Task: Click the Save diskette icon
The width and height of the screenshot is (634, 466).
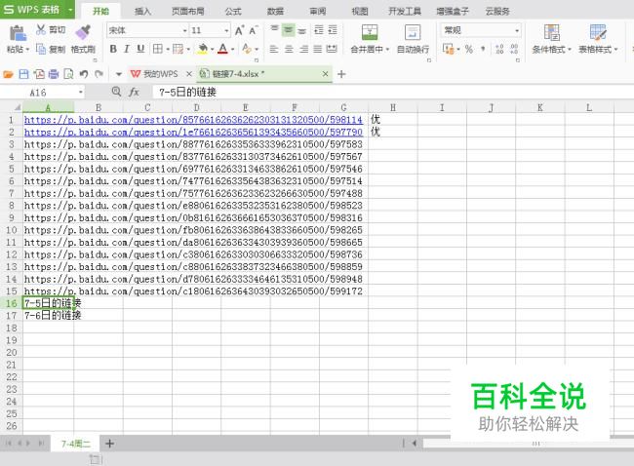Action: point(23,74)
